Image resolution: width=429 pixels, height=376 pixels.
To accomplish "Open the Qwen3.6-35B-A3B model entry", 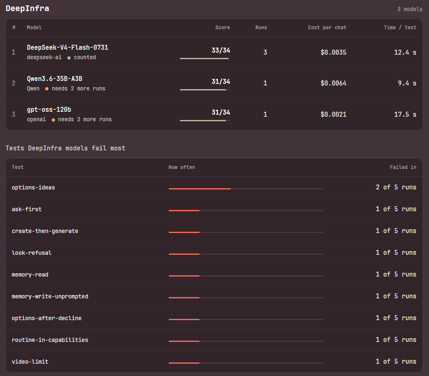I will click(x=214, y=83).
